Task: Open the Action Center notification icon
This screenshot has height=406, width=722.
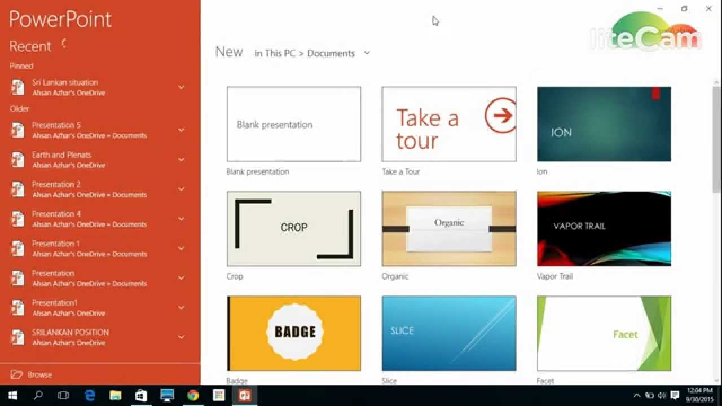Action: pos(675,395)
